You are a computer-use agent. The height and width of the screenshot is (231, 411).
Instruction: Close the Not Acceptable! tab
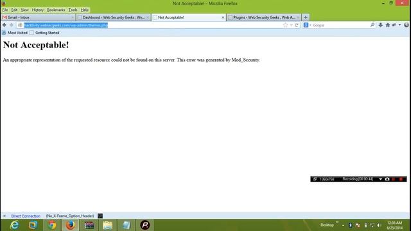223,17
